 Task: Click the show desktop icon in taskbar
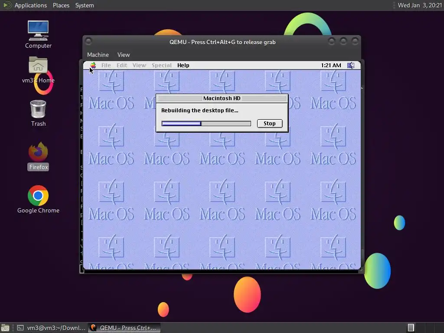tap(5, 328)
